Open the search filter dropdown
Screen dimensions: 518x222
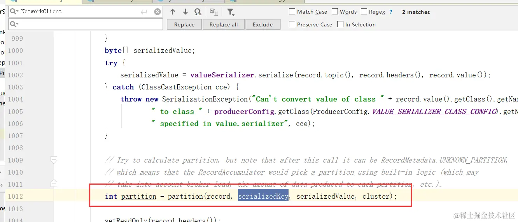pyautogui.click(x=231, y=12)
